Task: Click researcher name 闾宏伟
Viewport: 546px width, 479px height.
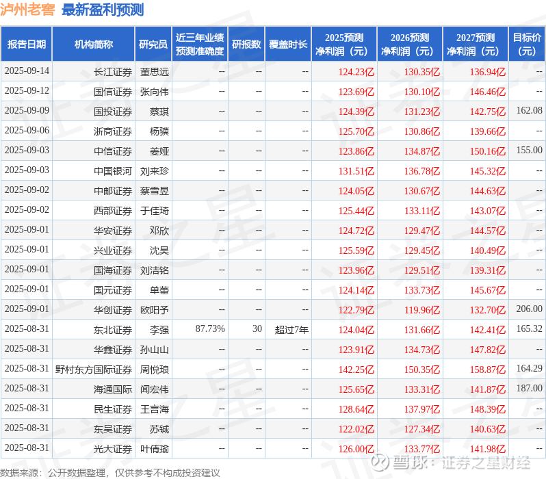Action: pyautogui.click(x=155, y=390)
